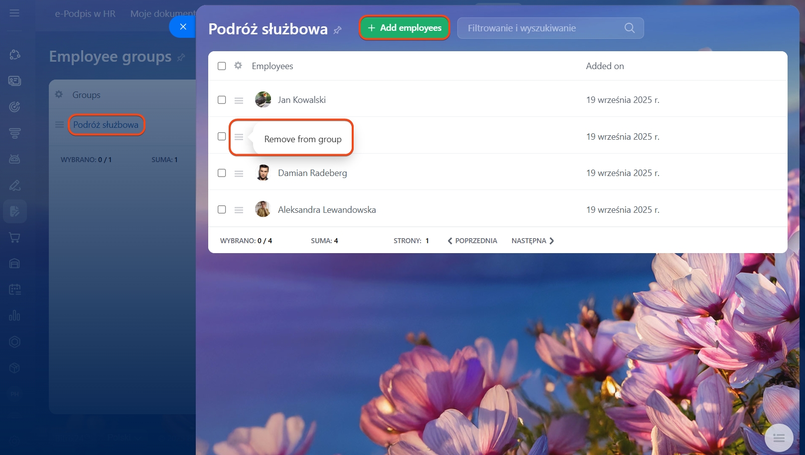Viewport: 805px width, 455px height.
Task: Open the bar chart analytics icon in sidebar
Action: (14, 316)
